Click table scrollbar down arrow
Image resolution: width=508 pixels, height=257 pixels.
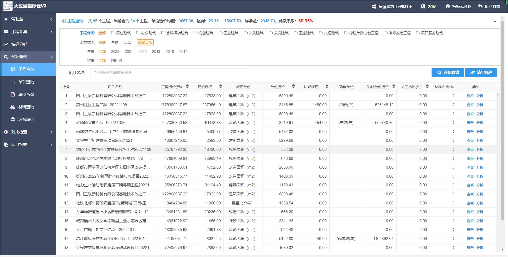point(502,250)
